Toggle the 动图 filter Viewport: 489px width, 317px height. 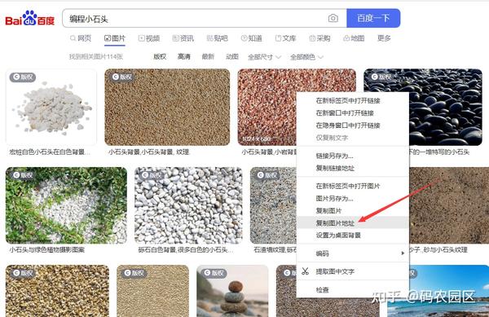232,57
